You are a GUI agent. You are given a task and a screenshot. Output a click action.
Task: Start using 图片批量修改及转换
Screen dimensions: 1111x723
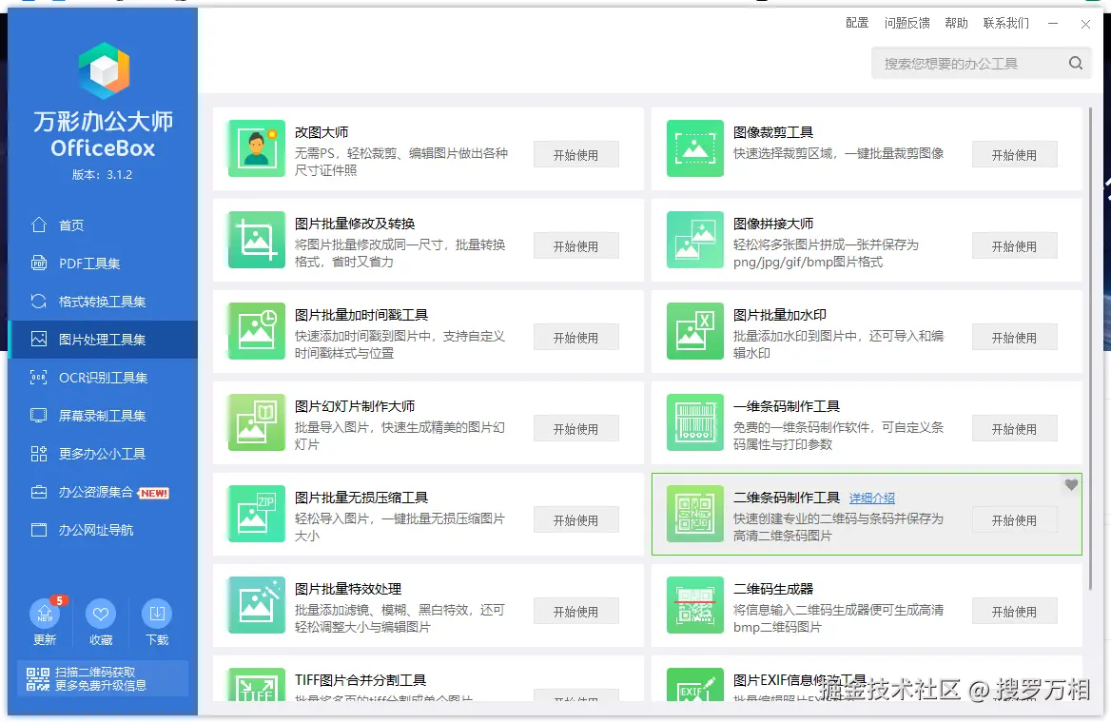pos(576,246)
